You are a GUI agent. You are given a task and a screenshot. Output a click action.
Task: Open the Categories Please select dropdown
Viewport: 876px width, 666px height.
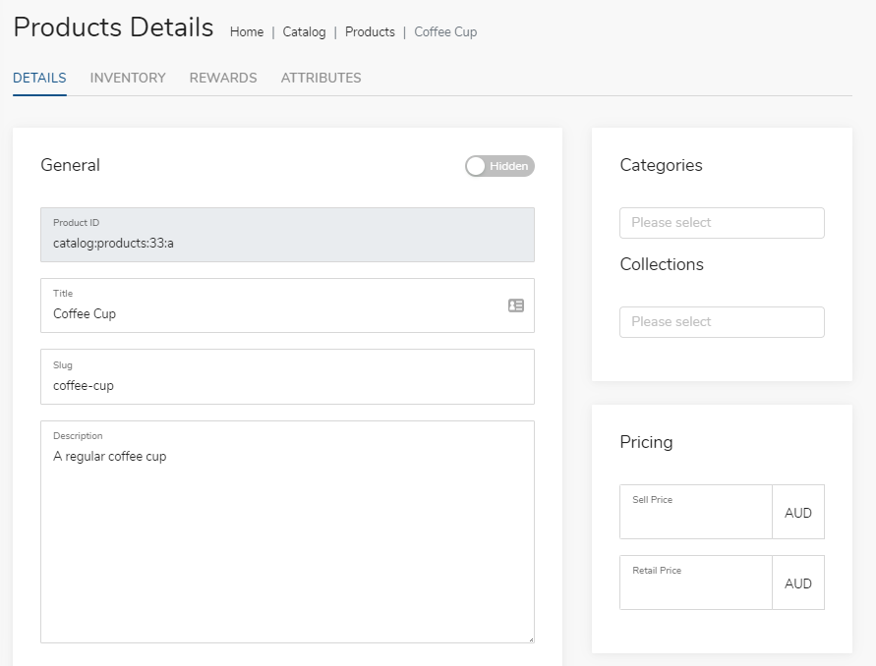pos(722,223)
